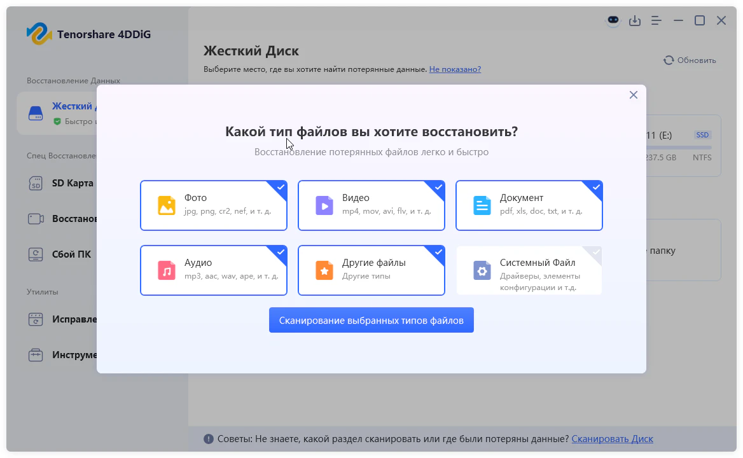Open the Сканировать Диск link
The height and width of the screenshot is (458, 743).
point(612,439)
